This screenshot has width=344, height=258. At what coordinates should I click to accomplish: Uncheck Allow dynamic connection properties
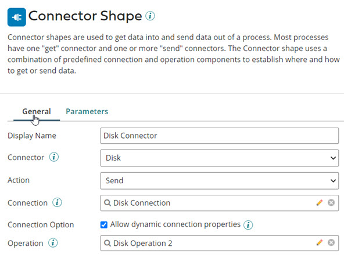pyautogui.click(x=104, y=225)
